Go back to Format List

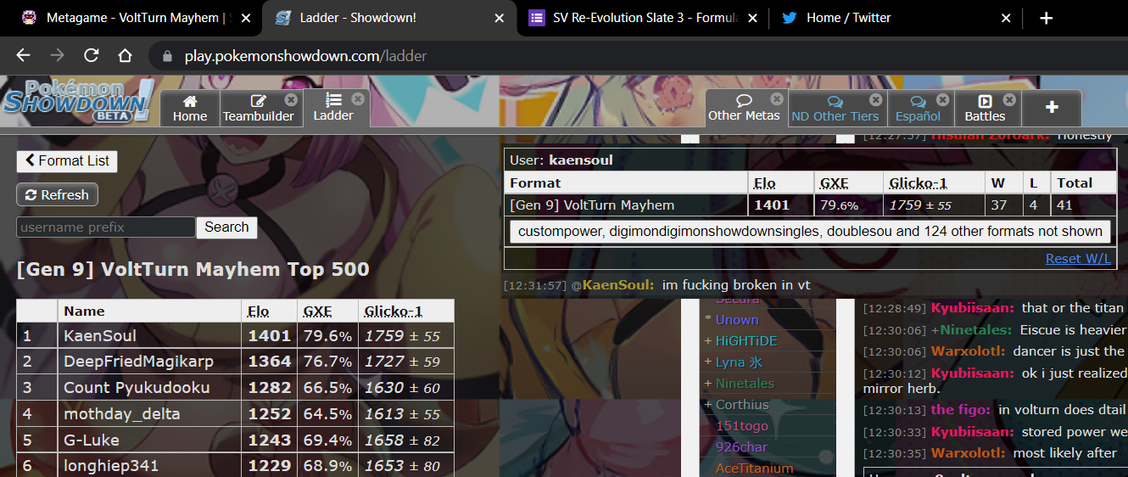[67, 160]
